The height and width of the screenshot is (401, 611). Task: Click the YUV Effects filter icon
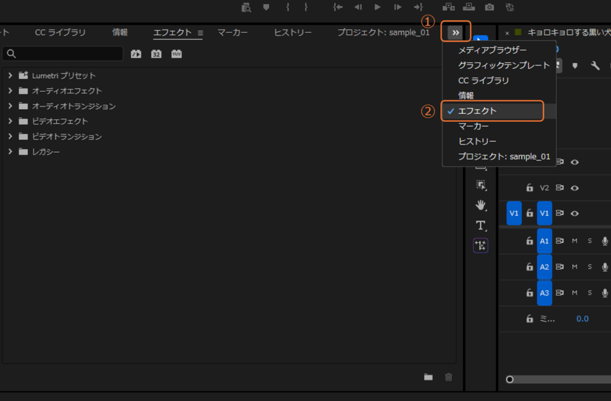(x=177, y=54)
